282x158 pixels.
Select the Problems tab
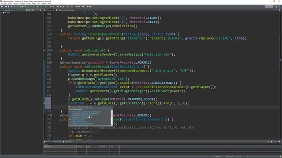49,142
